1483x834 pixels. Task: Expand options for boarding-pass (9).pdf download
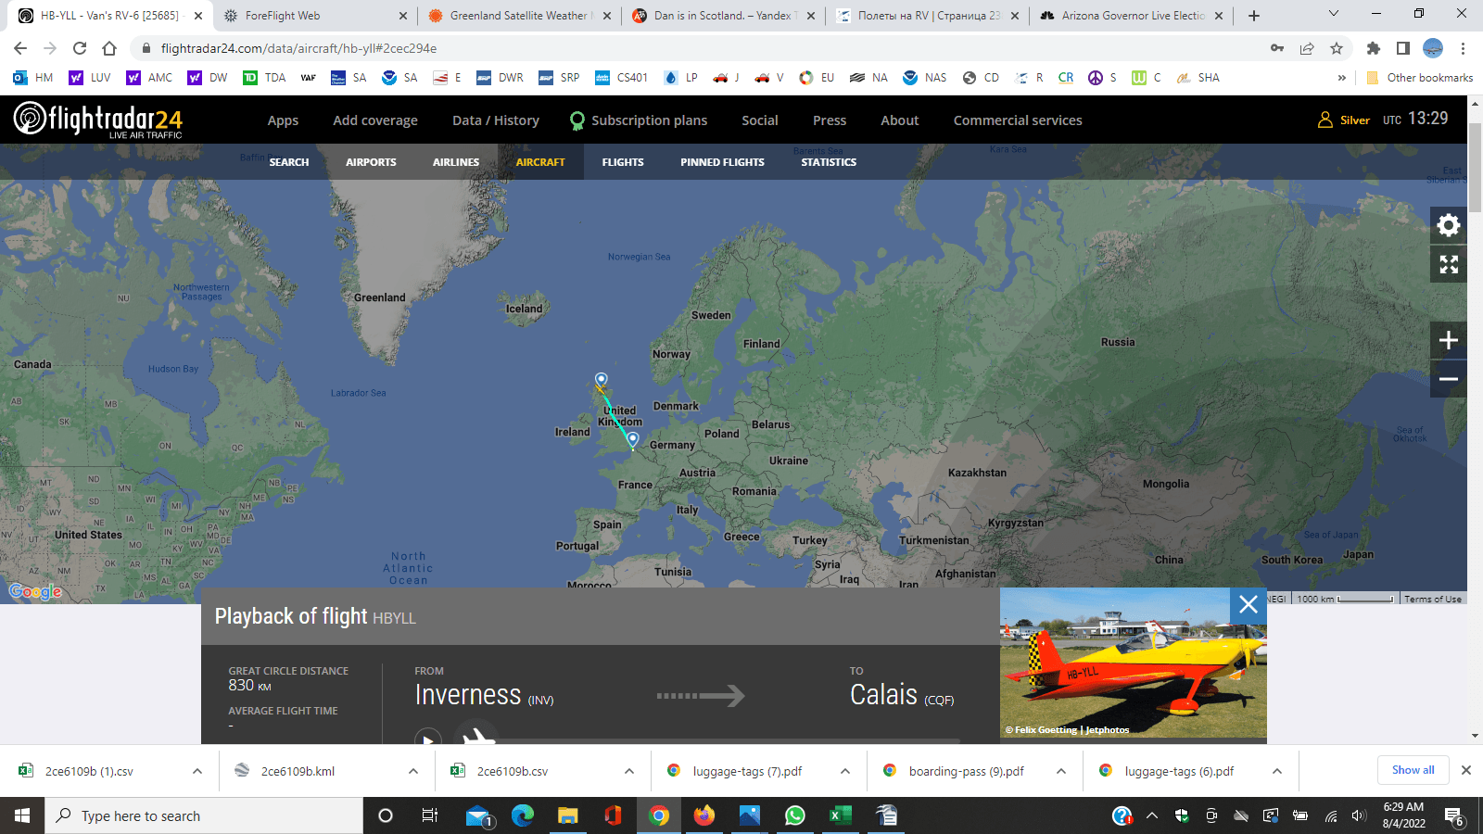pos(1061,771)
